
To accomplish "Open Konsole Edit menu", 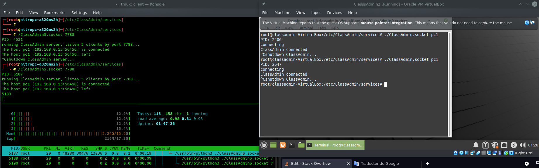I will point(20,13).
